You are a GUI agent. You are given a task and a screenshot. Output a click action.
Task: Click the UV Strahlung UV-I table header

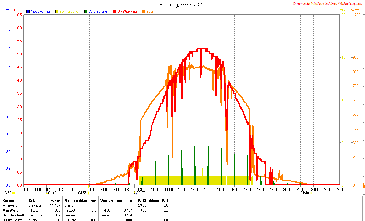point(152,201)
